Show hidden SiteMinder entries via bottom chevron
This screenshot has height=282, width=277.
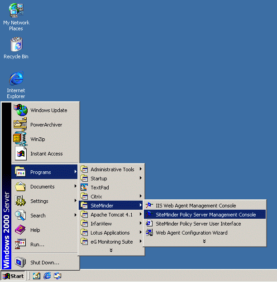coord(204,241)
